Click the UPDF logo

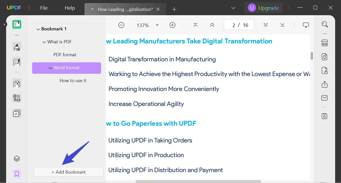[14, 8]
